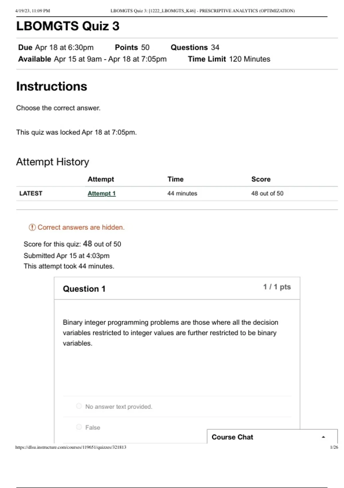This screenshot has width=344, height=488.
Task: Click the Attempt History heading
Action: pyautogui.click(x=52, y=162)
